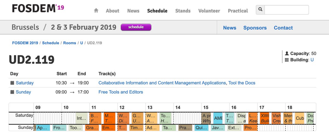This screenshot has width=329, height=139.
Task: Go to Rooms breadcrumb link
Action: (70, 43)
